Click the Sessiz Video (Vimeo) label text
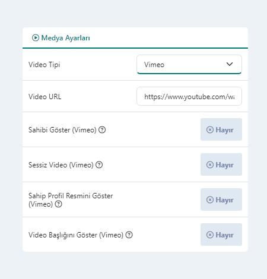Image resolution: width=267 pixels, height=279 pixels. [x=61, y=165]
